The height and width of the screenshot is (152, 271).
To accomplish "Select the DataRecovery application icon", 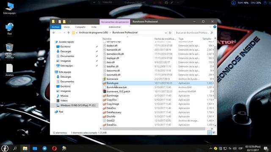I will 104,112.
